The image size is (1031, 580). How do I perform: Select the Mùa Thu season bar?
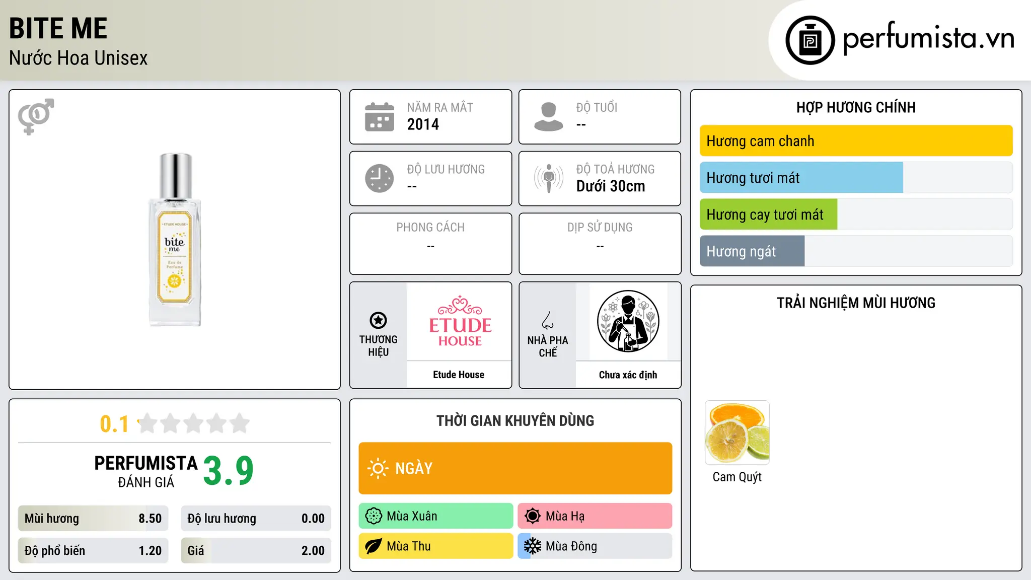pyautogui.click(x=435, y=546)
